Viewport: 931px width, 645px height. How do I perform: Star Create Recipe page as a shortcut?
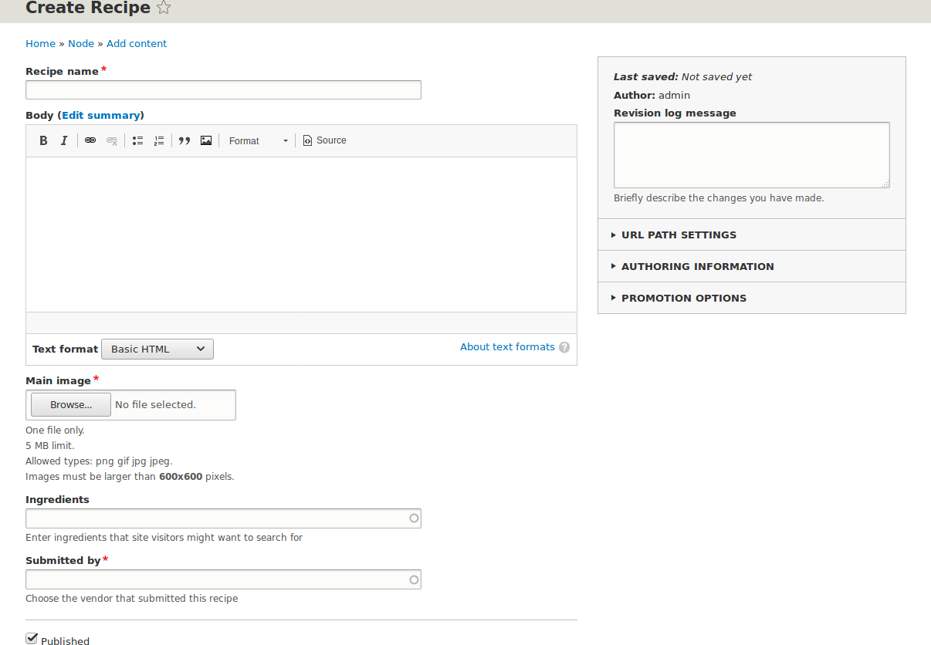(164, 8)
